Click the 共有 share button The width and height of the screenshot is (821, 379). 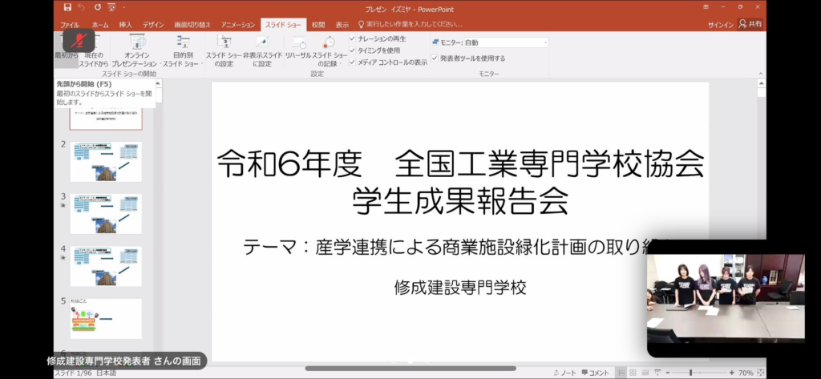[751, 25]
